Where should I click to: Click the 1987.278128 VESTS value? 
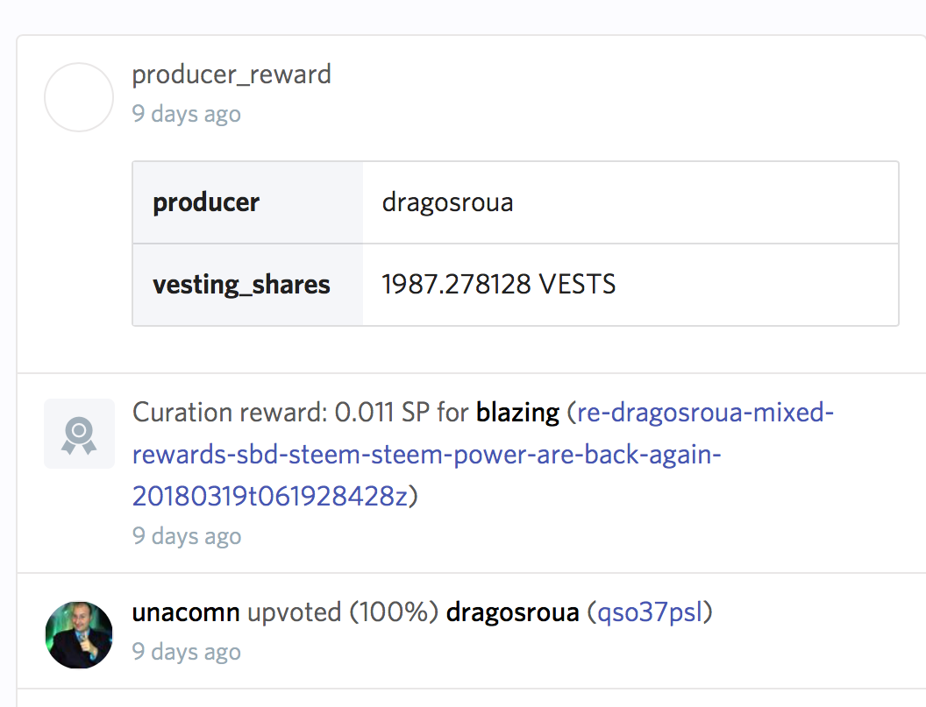(498, 285)
